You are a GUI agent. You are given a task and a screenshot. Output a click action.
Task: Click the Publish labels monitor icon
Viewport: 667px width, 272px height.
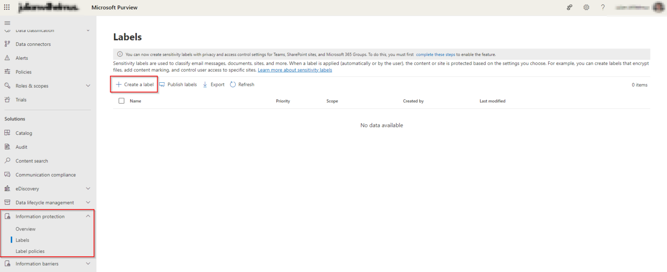tap(162, 84)
